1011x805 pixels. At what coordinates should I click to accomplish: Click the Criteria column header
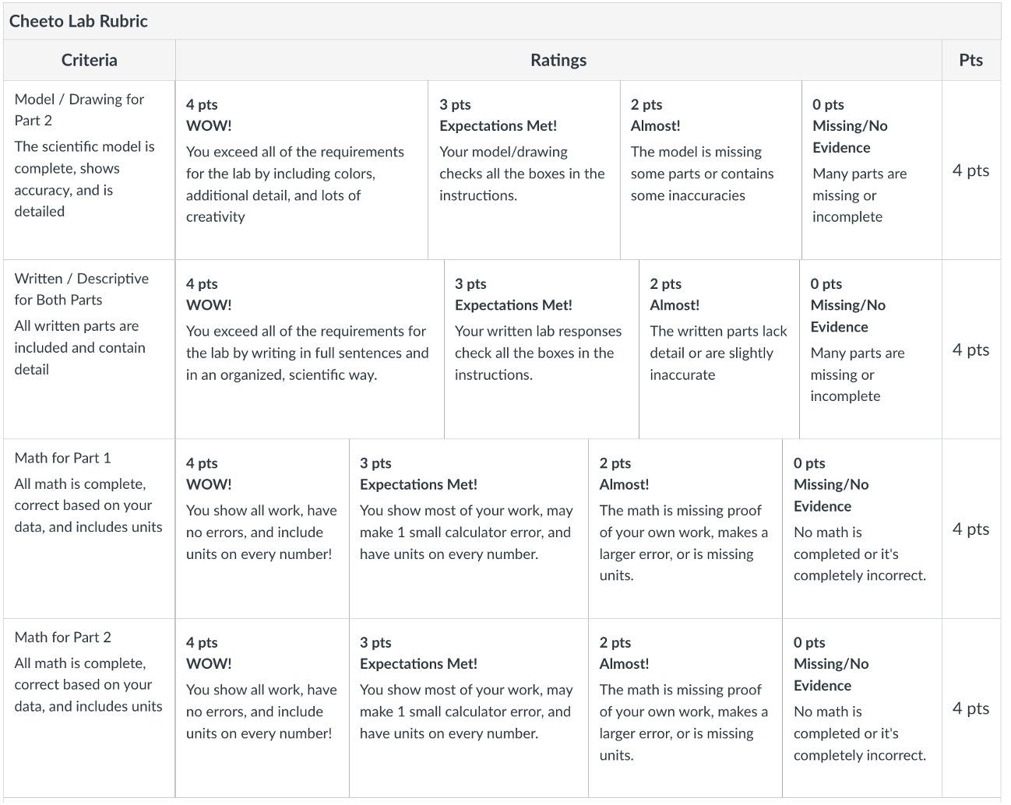coord(90,60)
